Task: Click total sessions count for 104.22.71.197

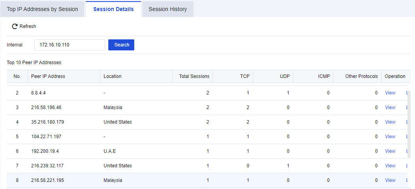Action: click(207, 137)
